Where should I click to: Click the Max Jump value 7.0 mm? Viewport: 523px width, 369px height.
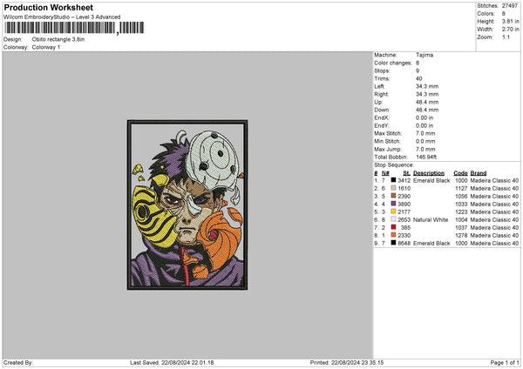425,149
